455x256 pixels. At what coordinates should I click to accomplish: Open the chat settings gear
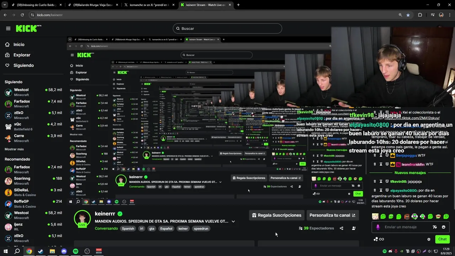point(429,239)
